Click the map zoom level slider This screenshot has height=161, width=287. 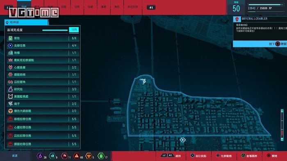click(x=282, y=125)
